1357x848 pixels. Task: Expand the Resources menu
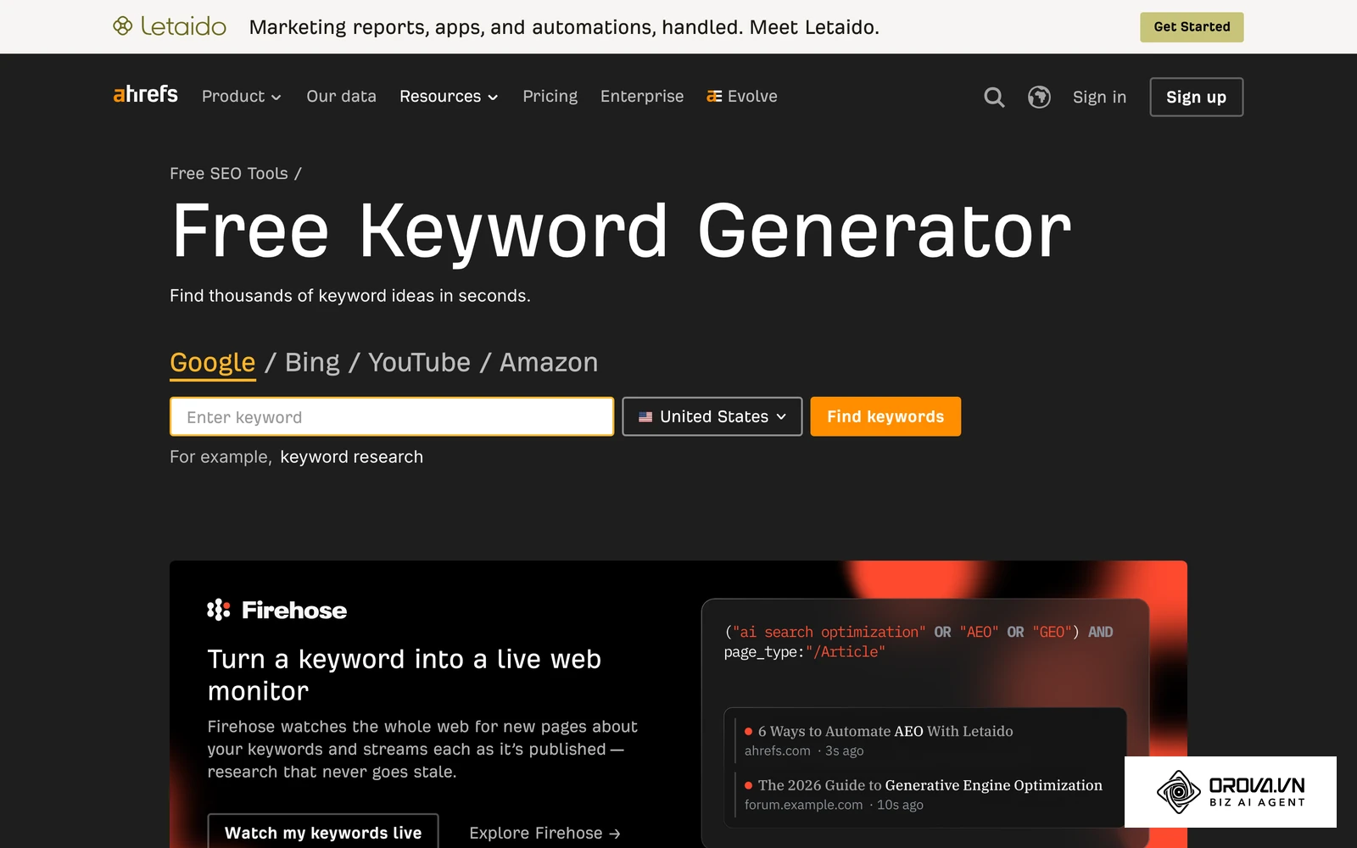449,97
